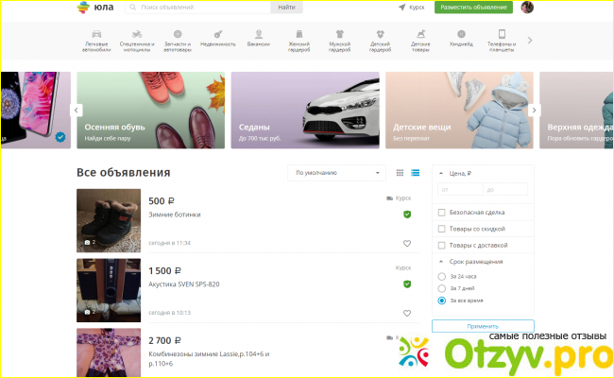614x378 pixels.
Task: Select the Детские товары stroller icon
Action: pyautogui.click(x=418, y=35)
